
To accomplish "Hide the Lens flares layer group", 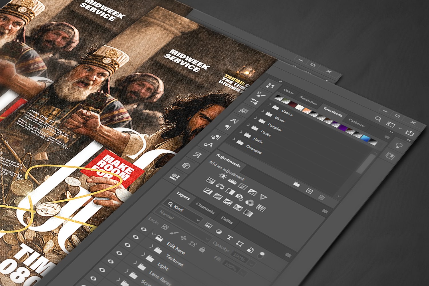I will [119, 253].
